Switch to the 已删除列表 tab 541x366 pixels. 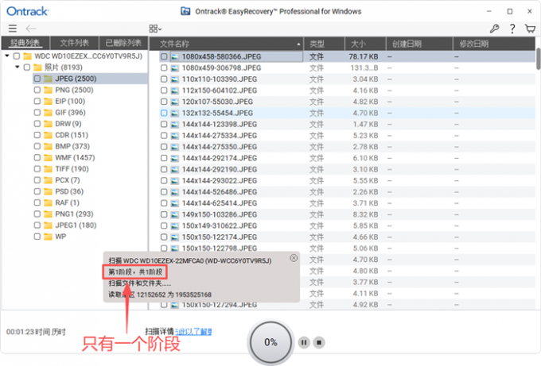(123, 44)
